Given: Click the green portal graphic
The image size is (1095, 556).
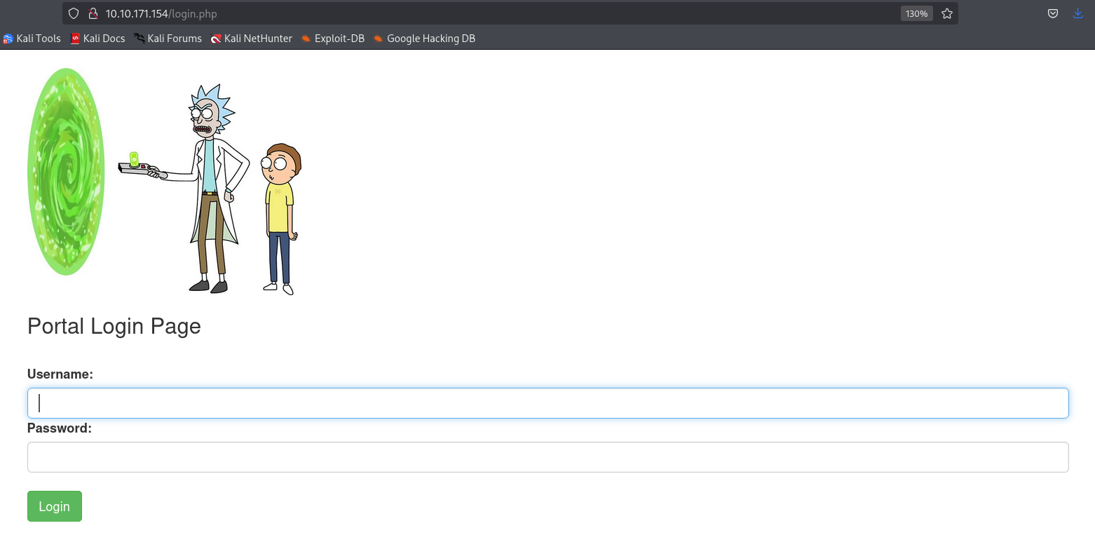Looking at the screenshot, I should (x=65, y=171).
